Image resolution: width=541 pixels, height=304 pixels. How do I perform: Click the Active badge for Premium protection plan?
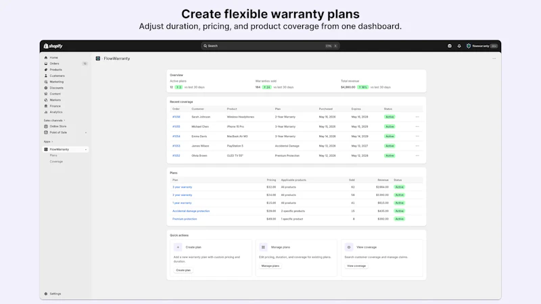(399, 219)
